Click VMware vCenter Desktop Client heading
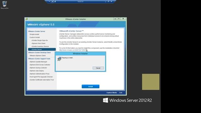 [x=39, y=52]
